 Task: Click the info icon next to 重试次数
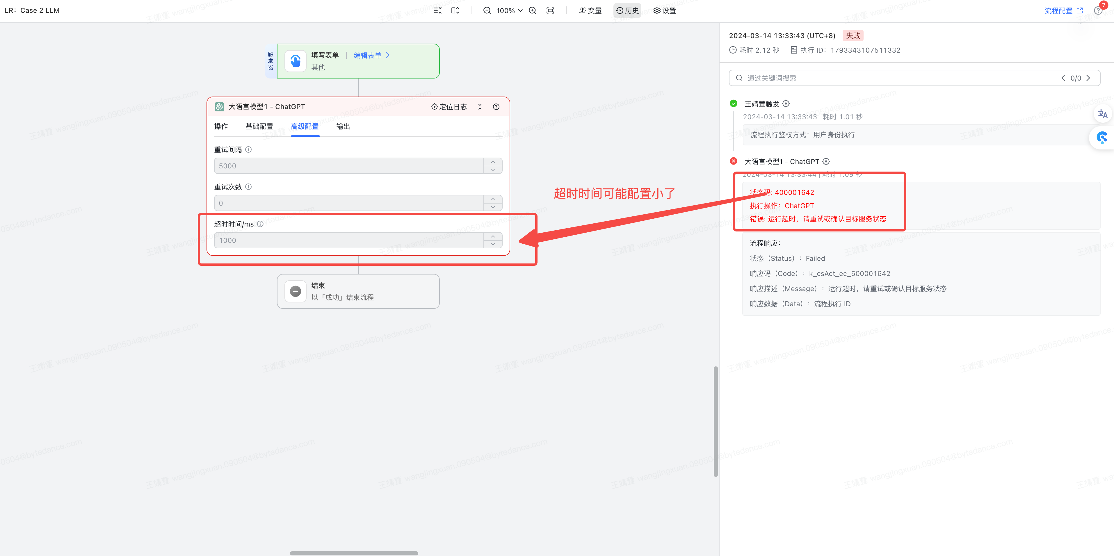click(x=248, y=187)
